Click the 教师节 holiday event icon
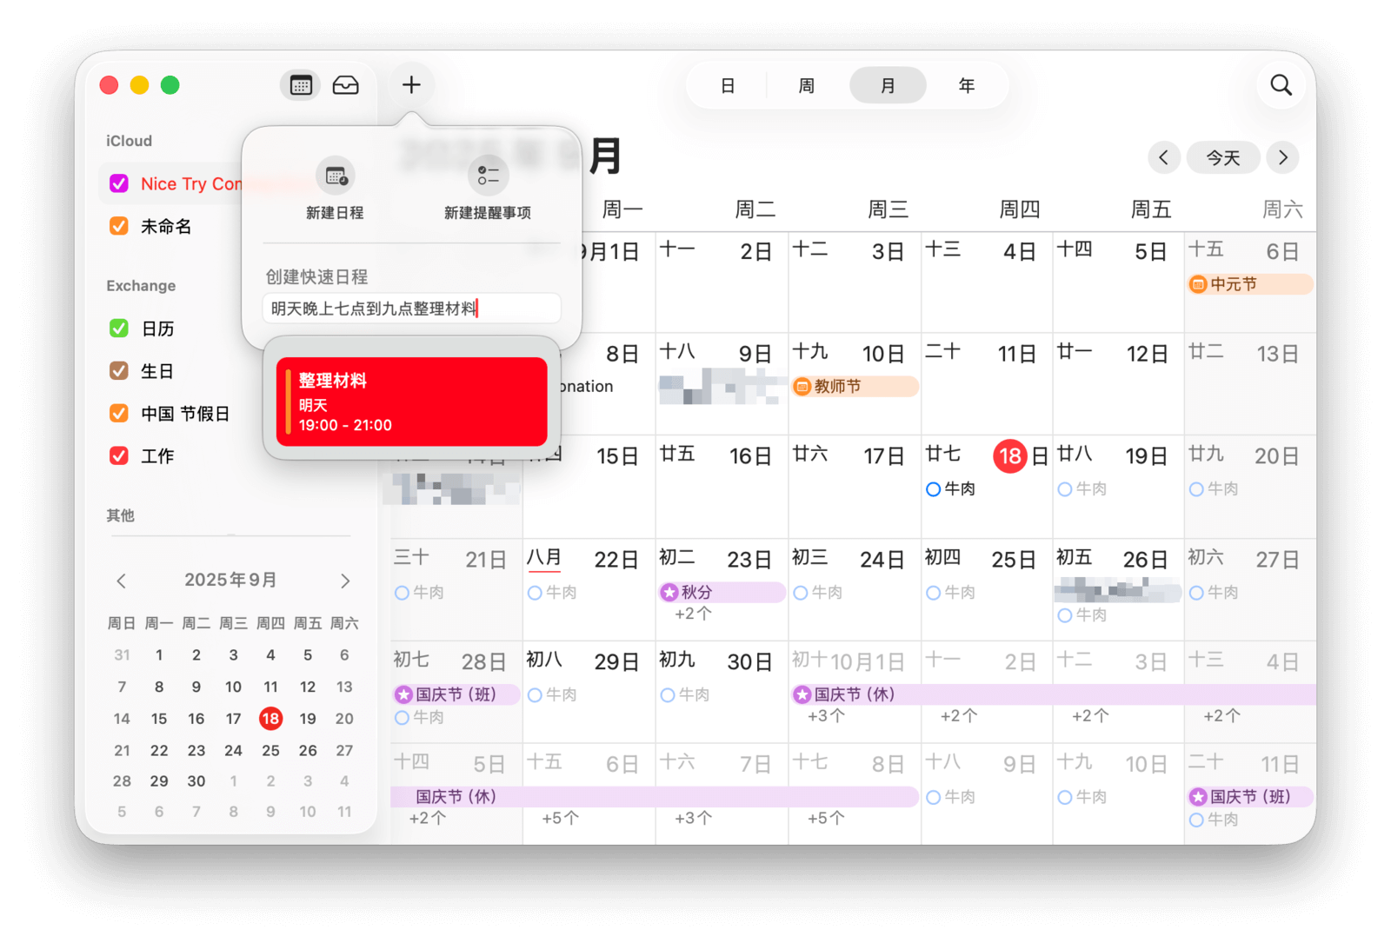Image resolution: width=1391 pixels, height=943 pixels. click(x=802, y=387)
